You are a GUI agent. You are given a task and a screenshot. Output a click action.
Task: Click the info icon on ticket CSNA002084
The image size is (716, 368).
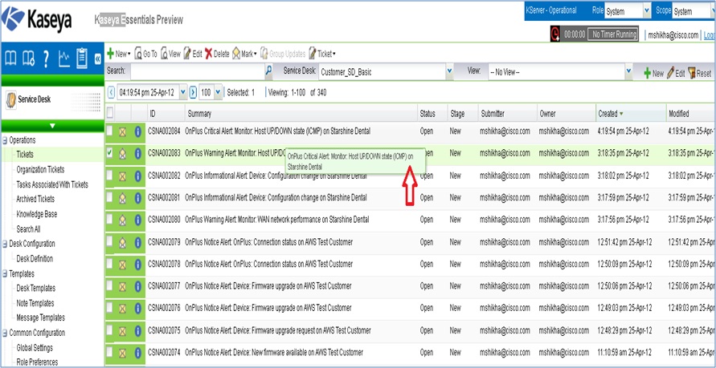[138, 131]
